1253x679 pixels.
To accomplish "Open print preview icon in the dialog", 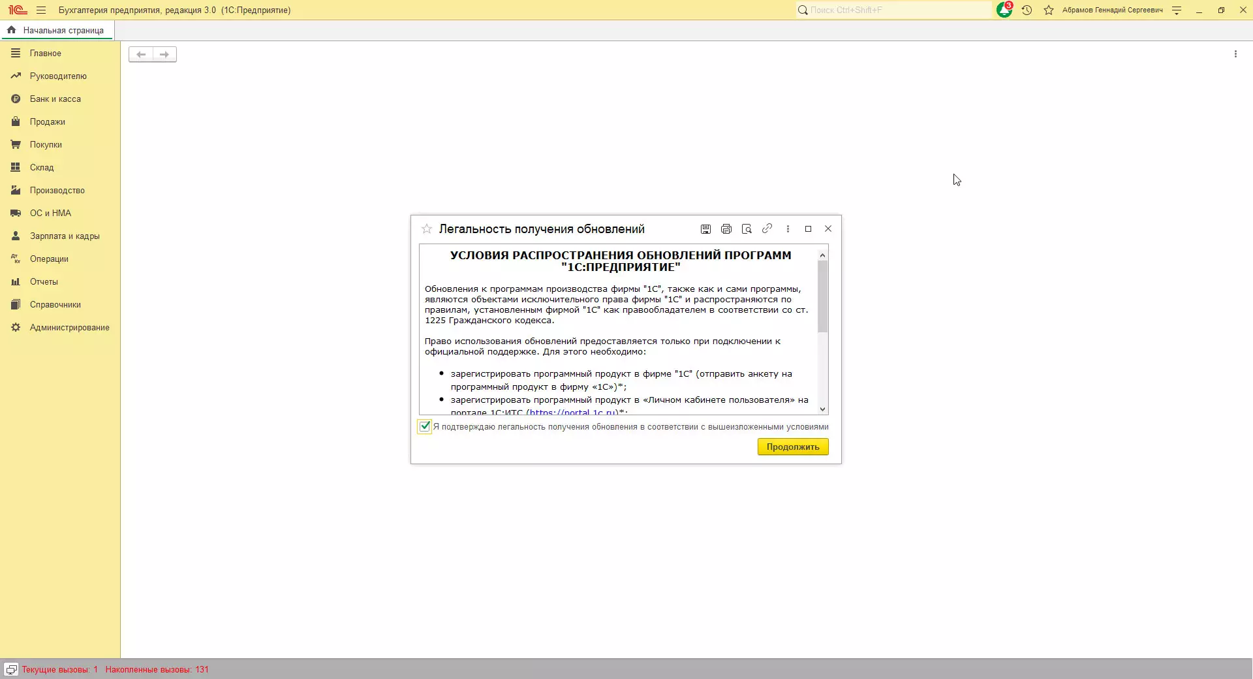I will coord(747,229).
